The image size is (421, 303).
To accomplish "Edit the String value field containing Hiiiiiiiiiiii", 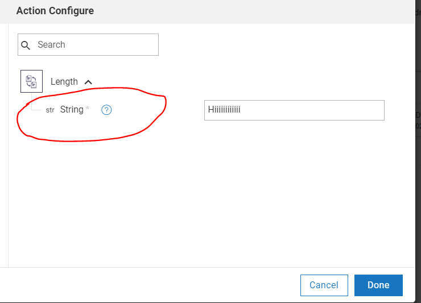I will (x=294, y=110).
